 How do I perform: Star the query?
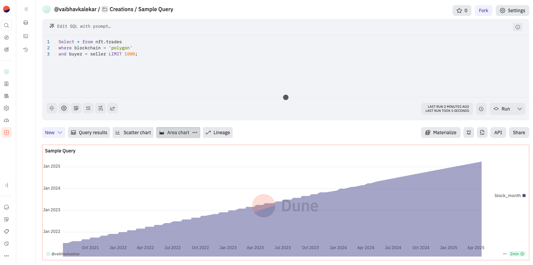[462, 10]
